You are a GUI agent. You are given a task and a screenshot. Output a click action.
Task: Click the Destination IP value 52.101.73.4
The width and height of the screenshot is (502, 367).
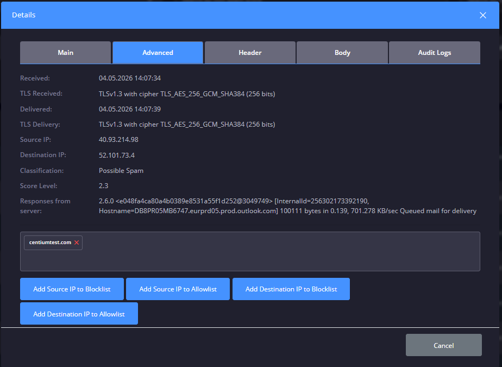[116, 155]
